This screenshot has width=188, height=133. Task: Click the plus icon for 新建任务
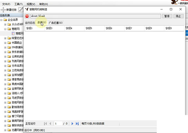click(x=3, y=10)
